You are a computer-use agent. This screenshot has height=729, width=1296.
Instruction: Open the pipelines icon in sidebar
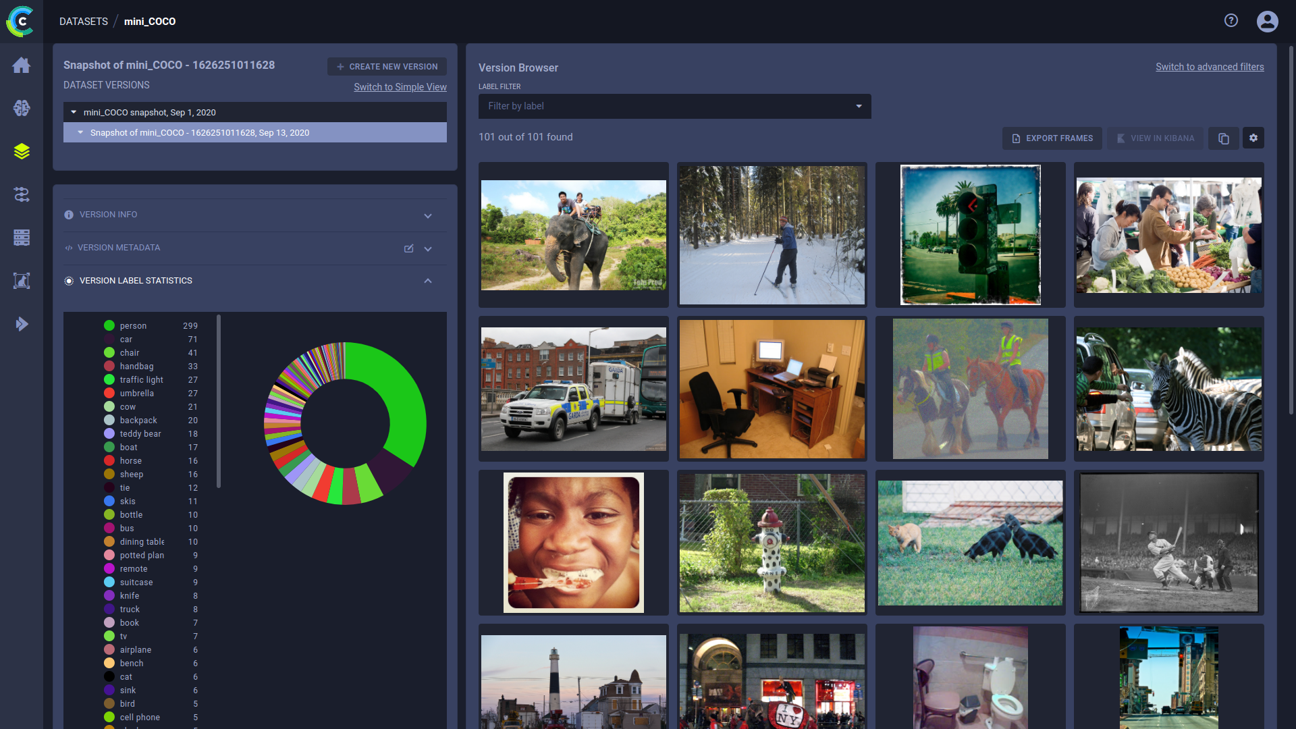pos(22,194)
